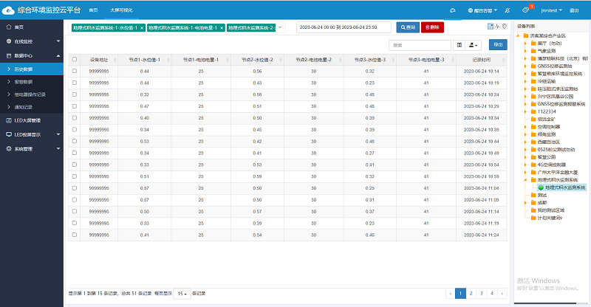Viewport: 591px width, 307px height.
Task: Check the select-all checkbox in table header
Action: coord(74,59)
